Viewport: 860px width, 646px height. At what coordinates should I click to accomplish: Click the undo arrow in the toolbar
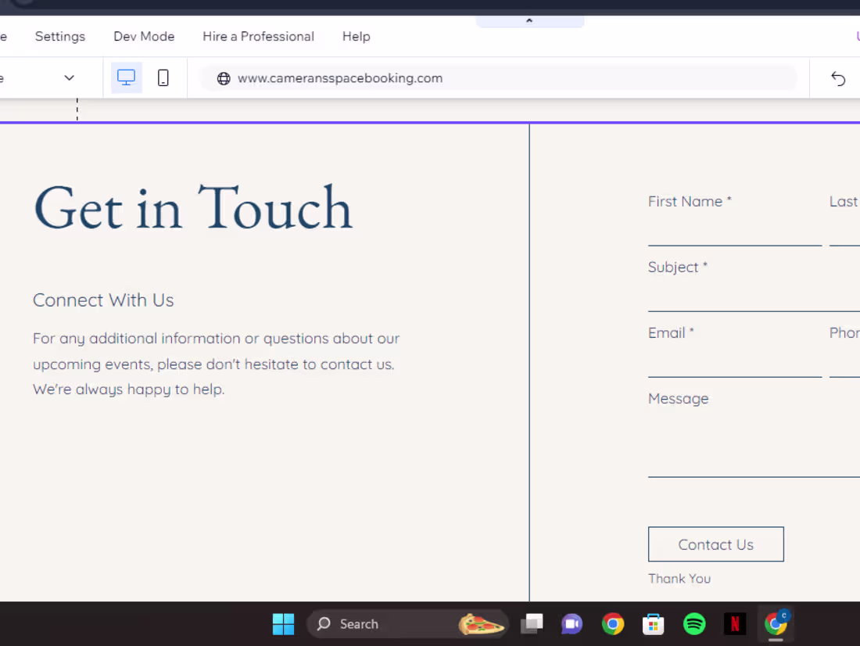(x=838, y=78)
